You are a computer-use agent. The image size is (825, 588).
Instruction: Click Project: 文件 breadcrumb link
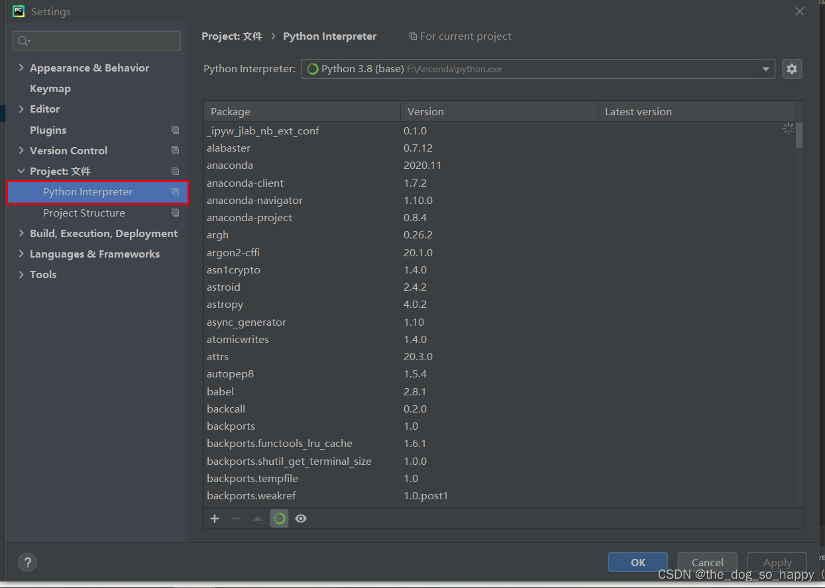(x=232, y=36)
